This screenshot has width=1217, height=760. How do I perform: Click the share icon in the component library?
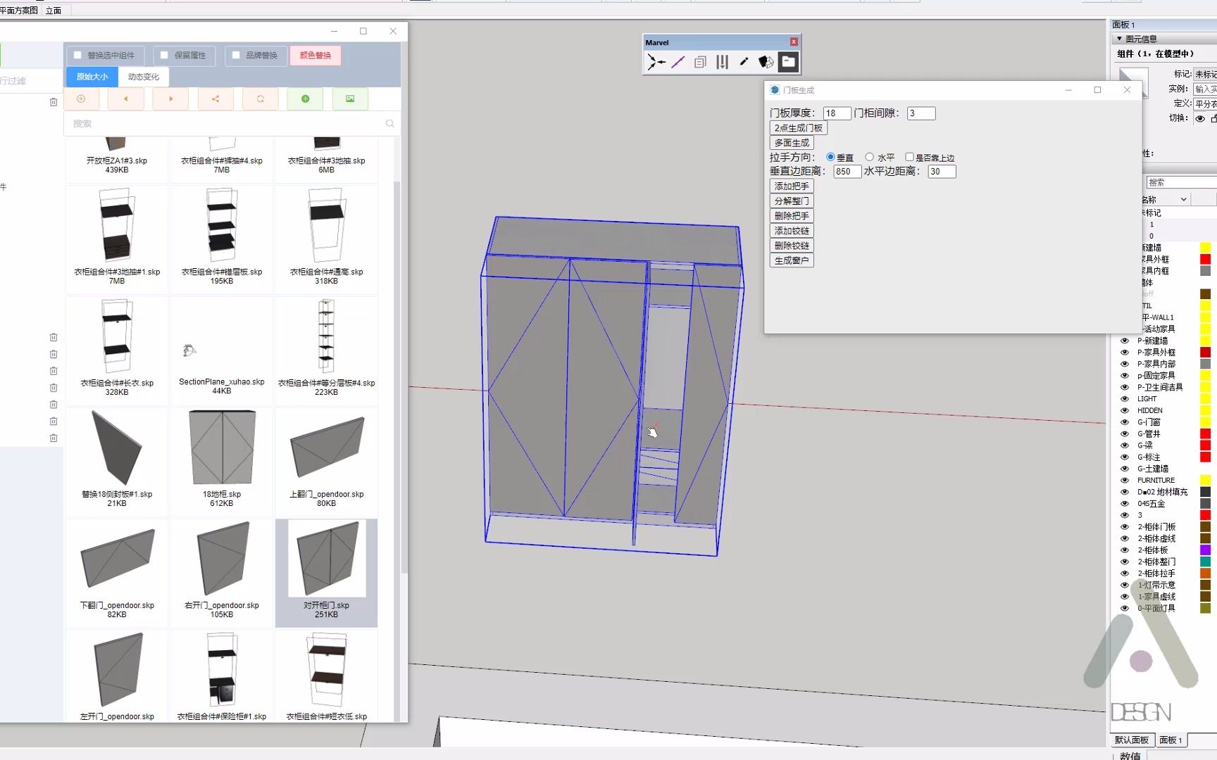click(216, 99)
